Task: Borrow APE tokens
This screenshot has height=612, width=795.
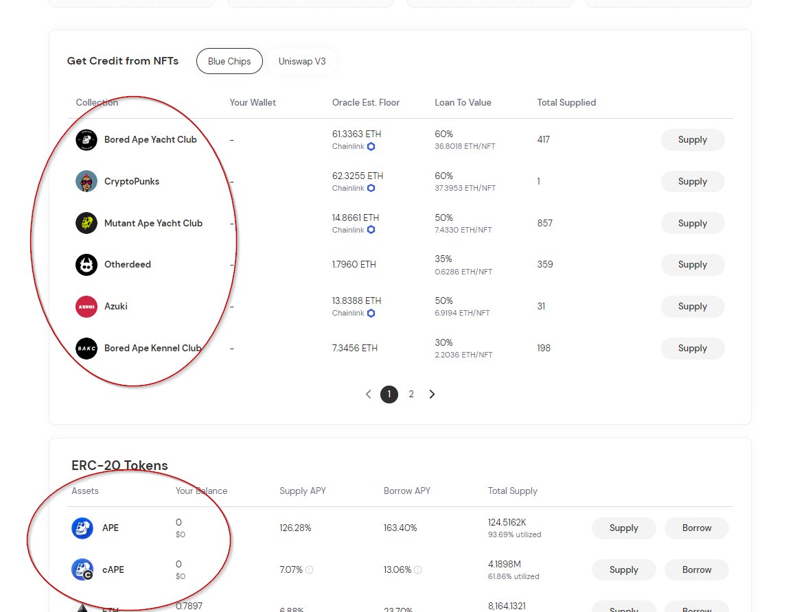Action: click(x=697, y=528)
